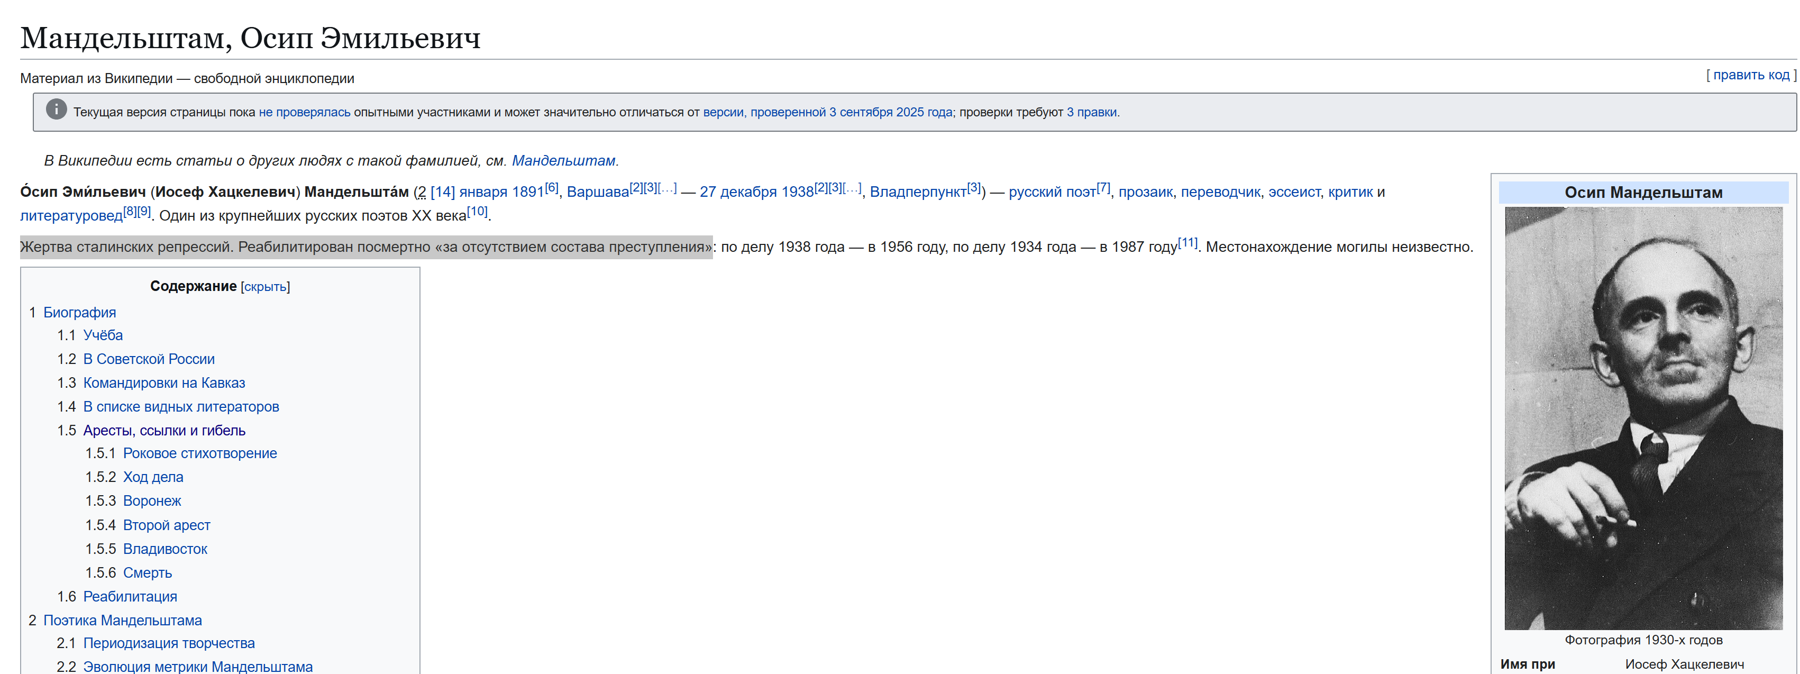Click the 'русский поэт' link
Image resolution: width=1800 pixels, height=674 pixels.
tap(1052, 192)
